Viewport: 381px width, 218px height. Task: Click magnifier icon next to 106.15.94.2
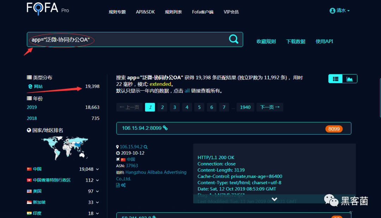coord(146,147)
